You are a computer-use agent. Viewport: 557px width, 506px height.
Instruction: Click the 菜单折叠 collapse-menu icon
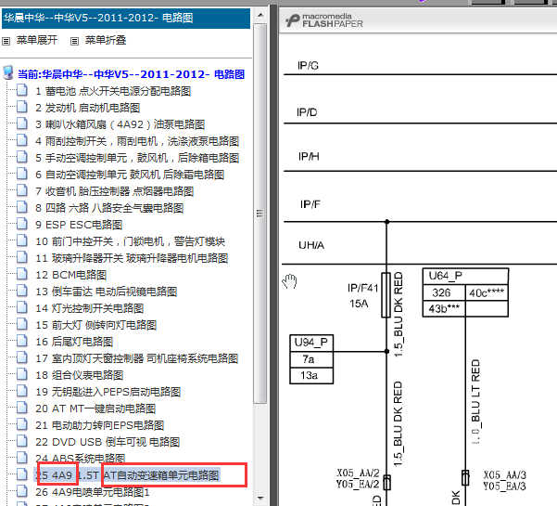click(74, 41)
